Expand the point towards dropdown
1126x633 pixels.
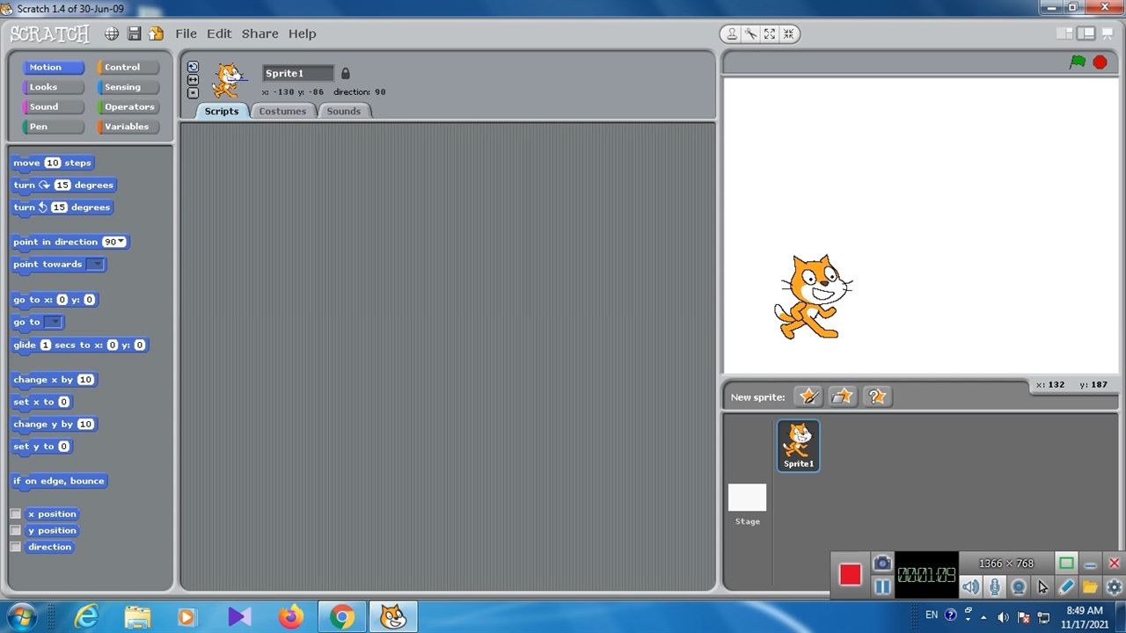click(x=95, y=265)
